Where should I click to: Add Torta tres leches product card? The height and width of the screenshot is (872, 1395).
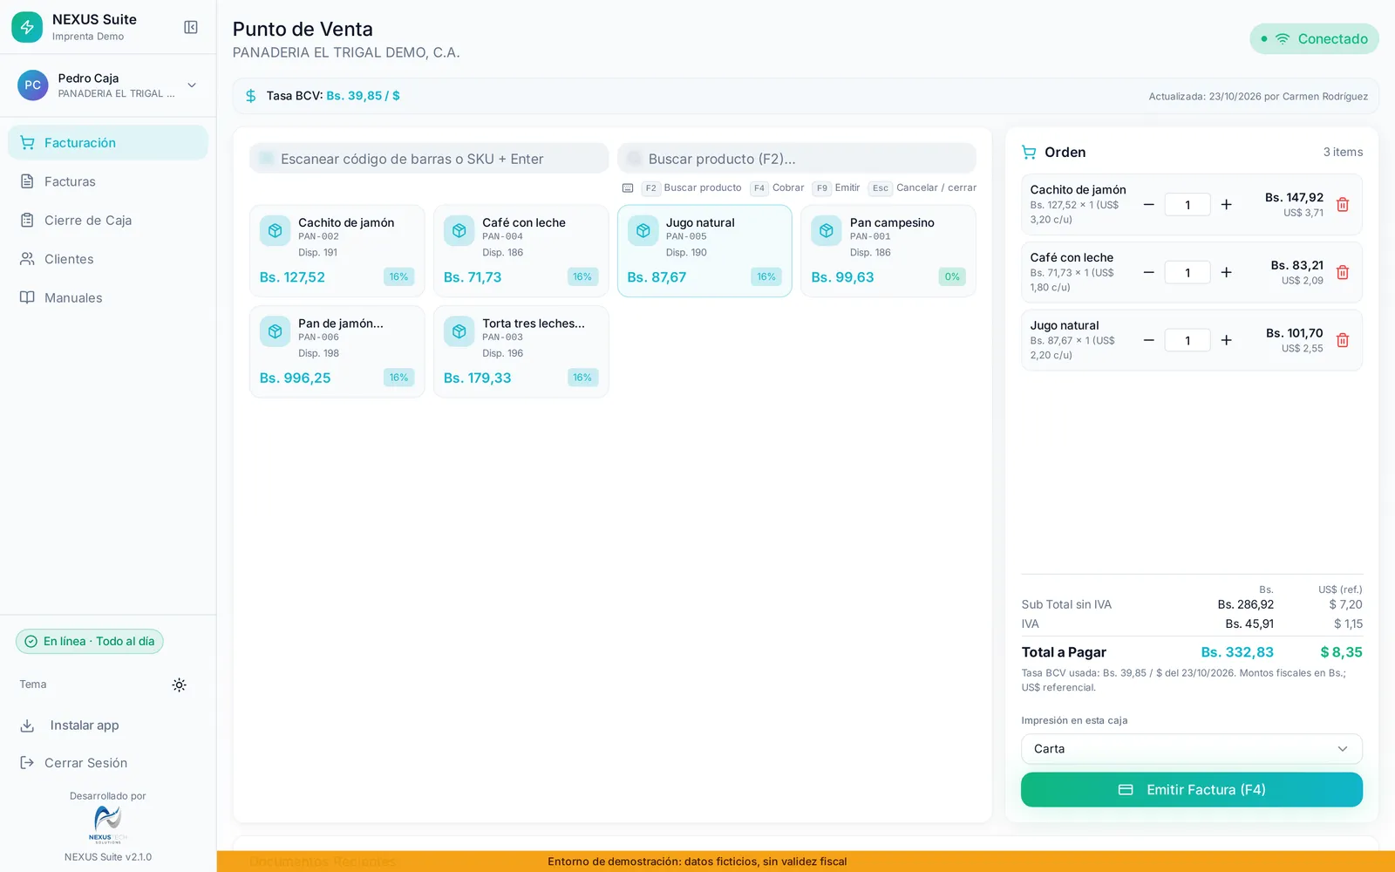coord(521,351)
